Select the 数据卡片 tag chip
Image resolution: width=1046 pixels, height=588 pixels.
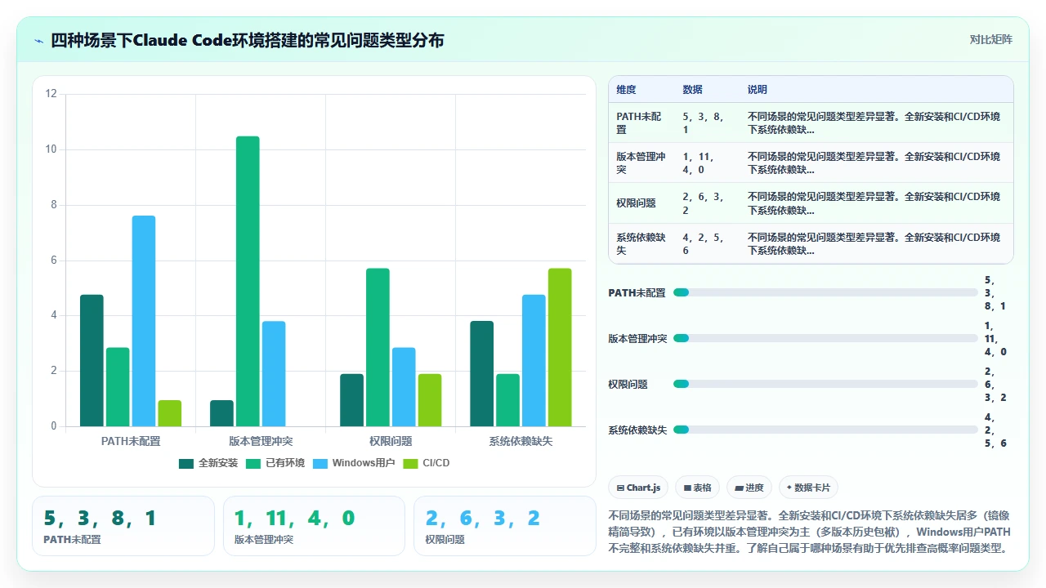tap(808, 488)
